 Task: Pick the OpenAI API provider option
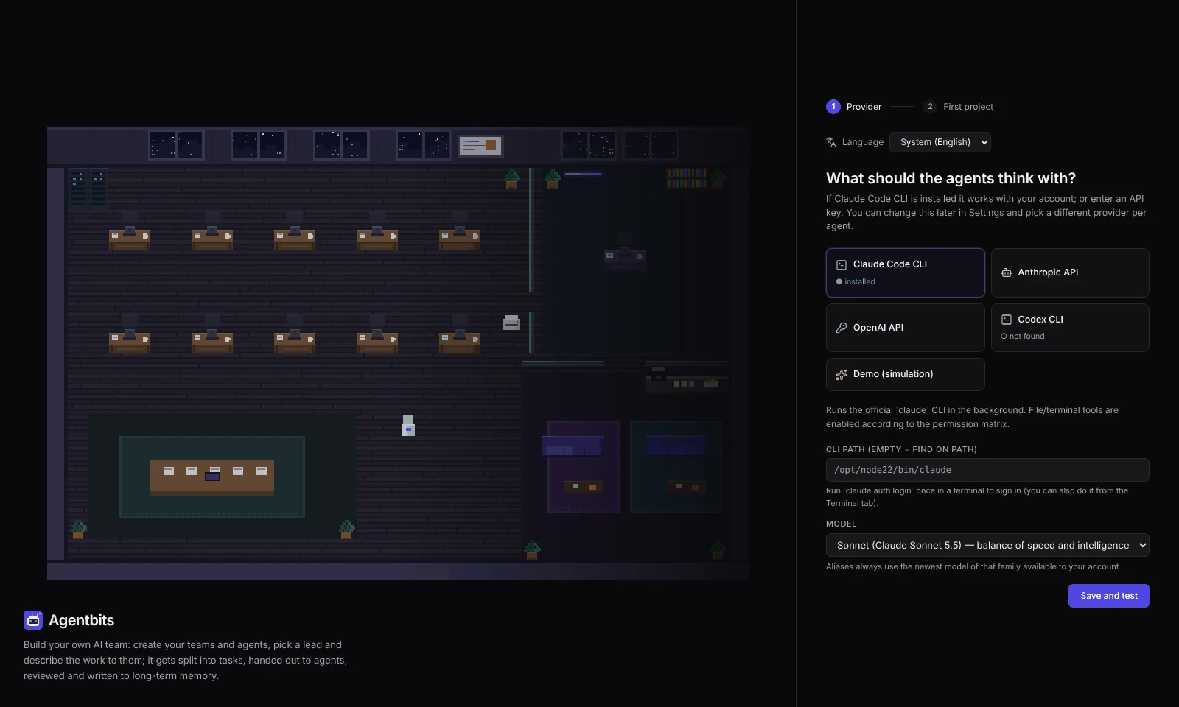[x=905, y=328]
